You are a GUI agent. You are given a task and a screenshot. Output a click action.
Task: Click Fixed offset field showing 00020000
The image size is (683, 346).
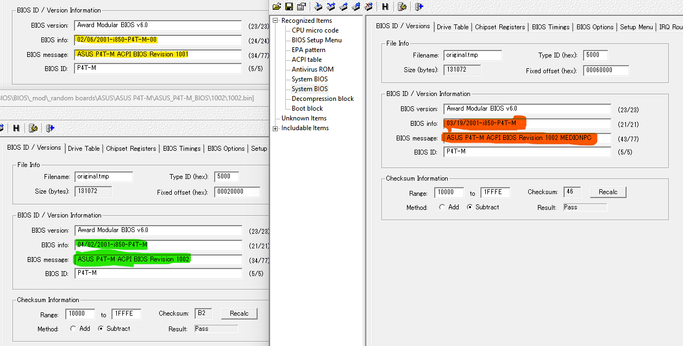[237, 192]
